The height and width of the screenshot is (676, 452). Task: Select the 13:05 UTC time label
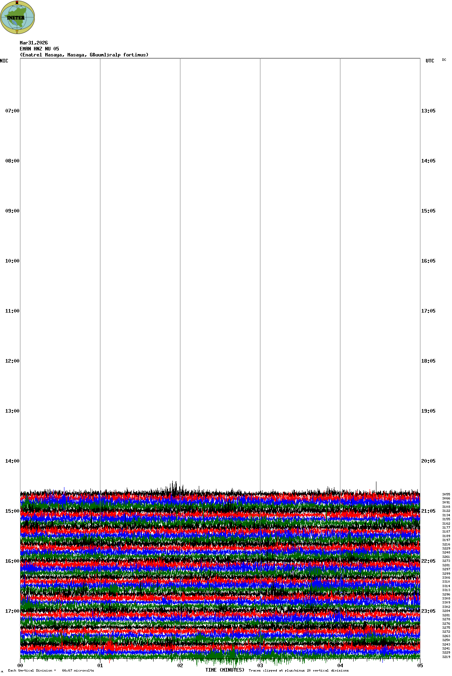[x=428, y=111]
